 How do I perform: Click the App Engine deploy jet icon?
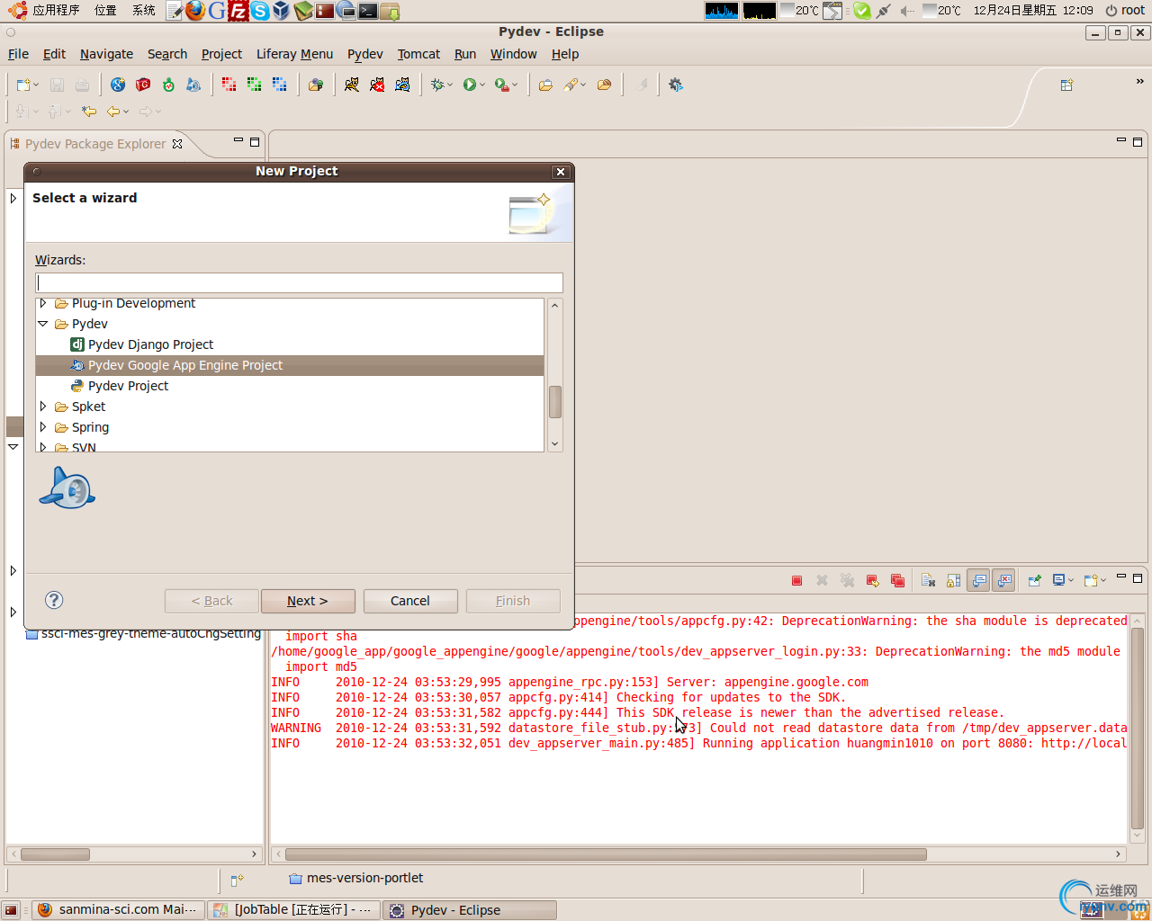click(x=193, y=85)
